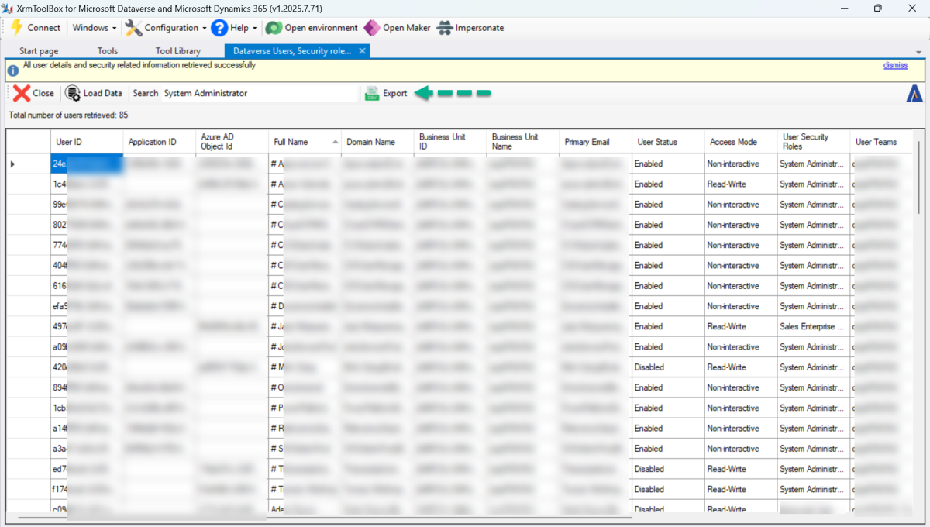Click the blue info icon in notification bar
The width and height of the screenshot is (930, 527).
click(13, 71)
